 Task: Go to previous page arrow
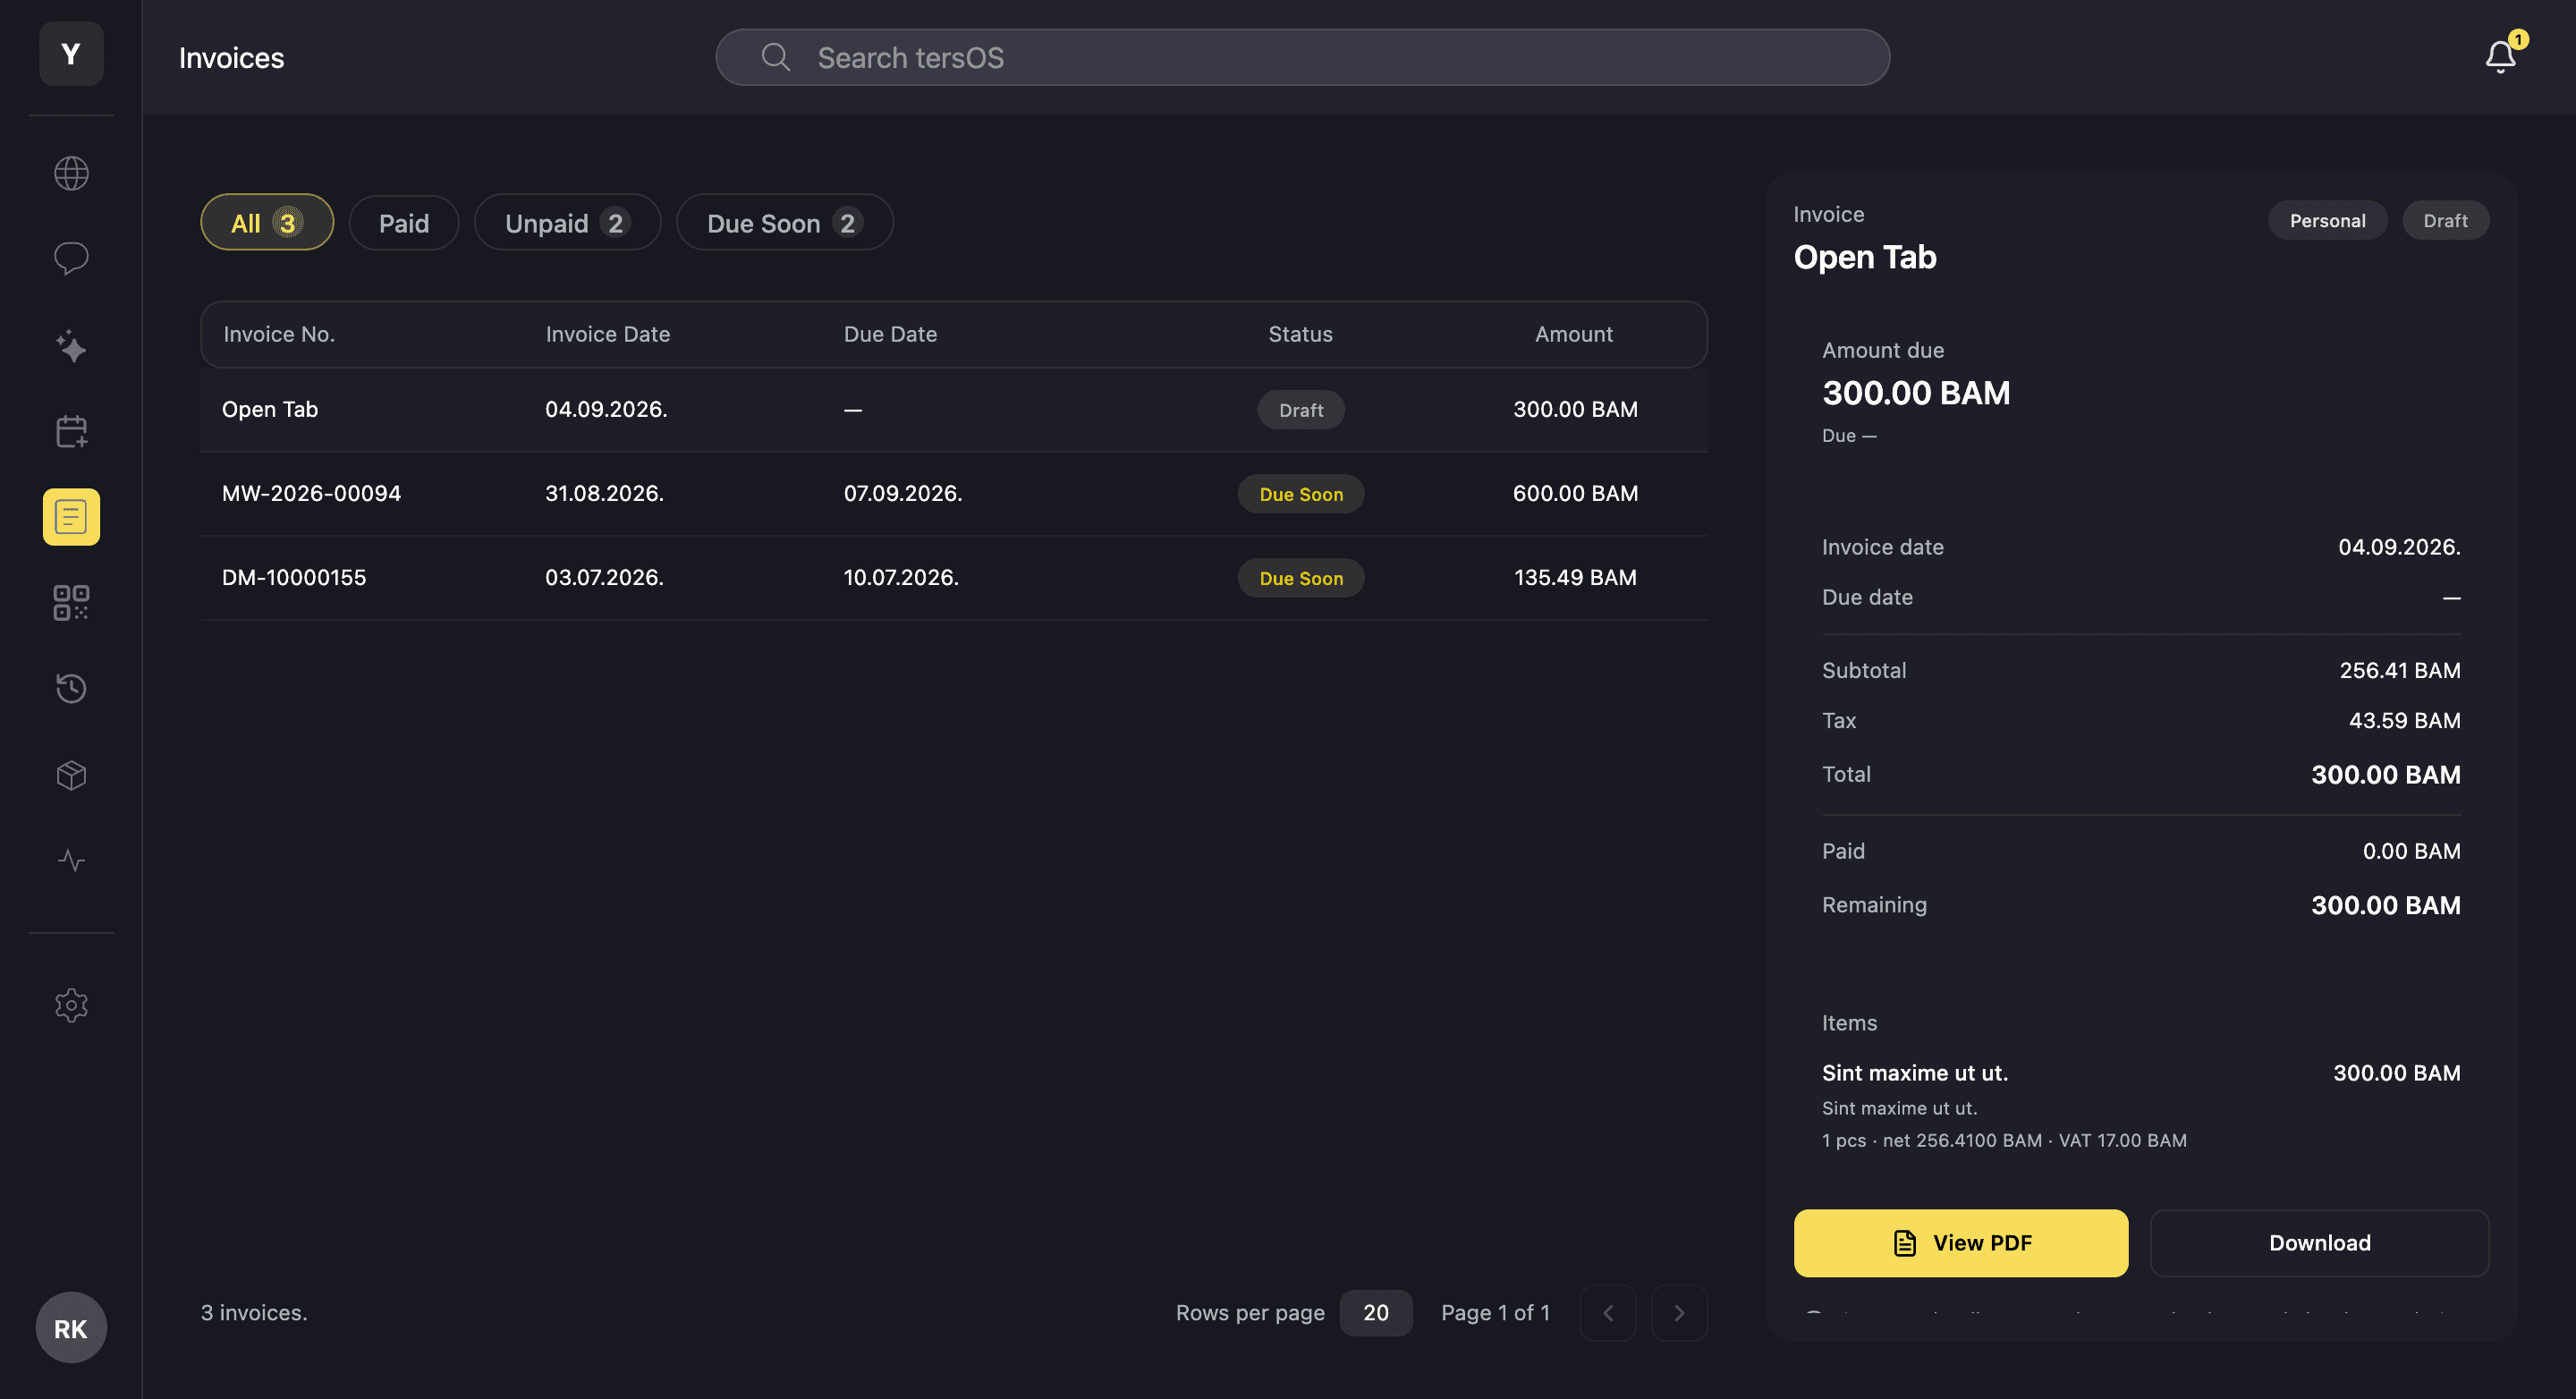(1608, 1313)
